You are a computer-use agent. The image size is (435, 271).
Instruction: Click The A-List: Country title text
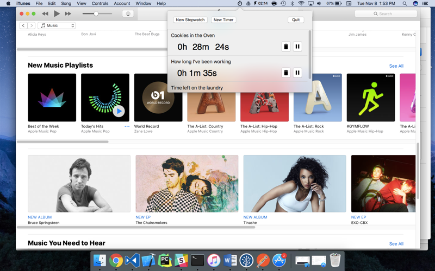pyautogui.click(x=205, y=126)
